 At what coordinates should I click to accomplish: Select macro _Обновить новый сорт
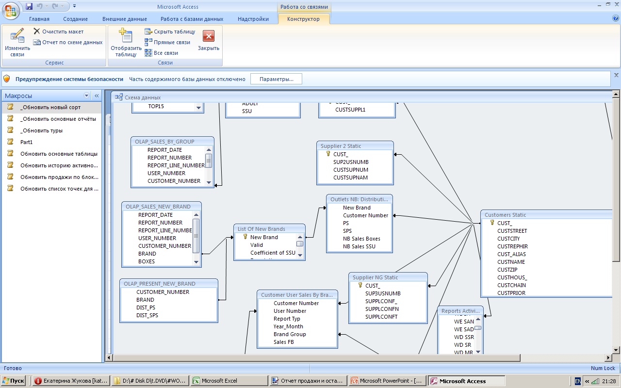click(50, 107)
